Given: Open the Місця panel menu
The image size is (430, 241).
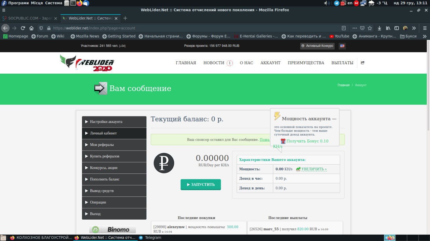Looking at the screenshot, I should [37, 3].
